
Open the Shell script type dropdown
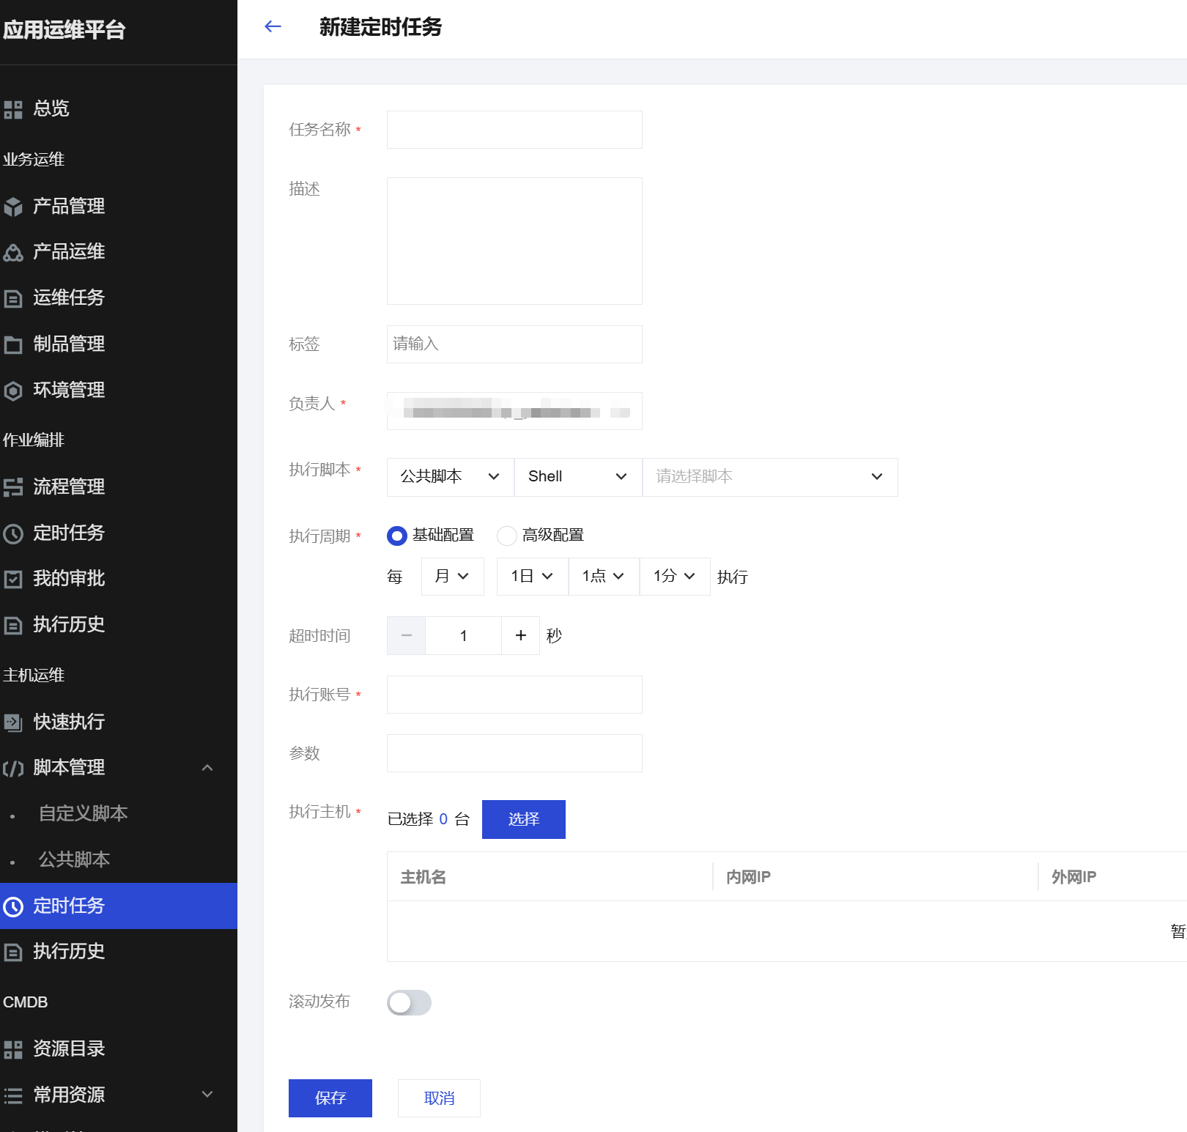(x=577, y=477)
